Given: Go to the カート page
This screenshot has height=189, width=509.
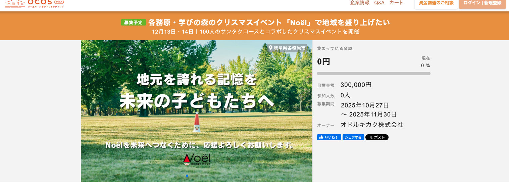Looking at the screenshot, I should click(x=396, y=3).
